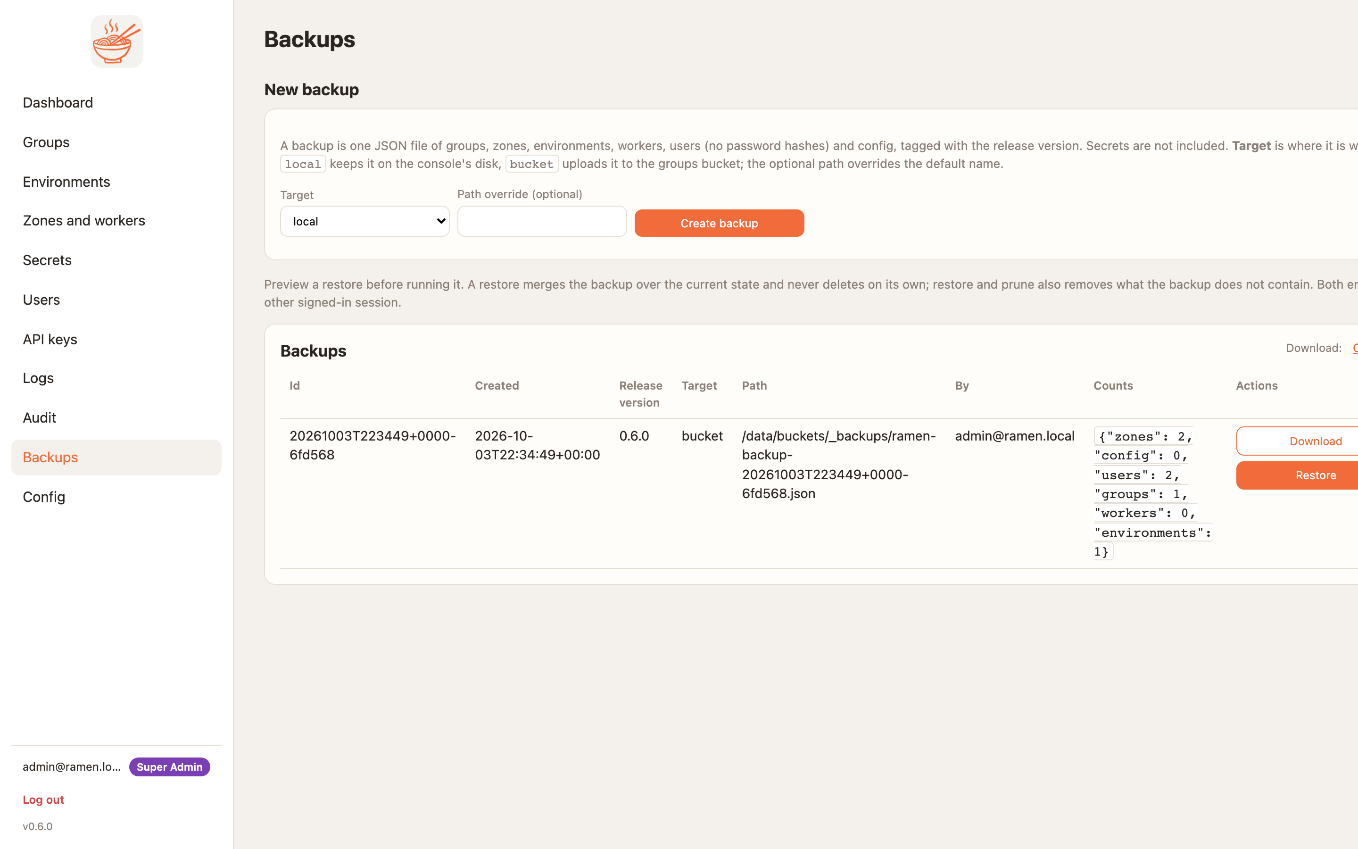1358x849 pixels.
Task: Click the Created column header
Action: 497,386
